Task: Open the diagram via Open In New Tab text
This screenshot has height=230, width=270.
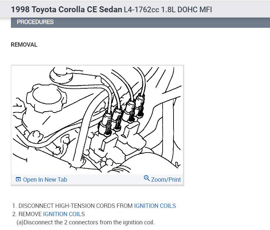Action: 45,179
